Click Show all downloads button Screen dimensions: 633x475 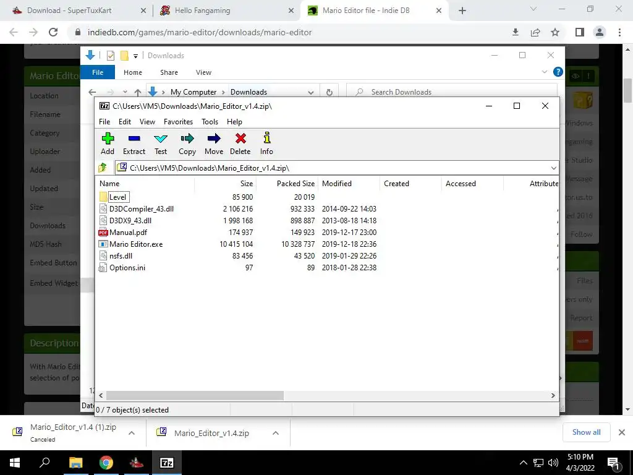tap(586, 432)
